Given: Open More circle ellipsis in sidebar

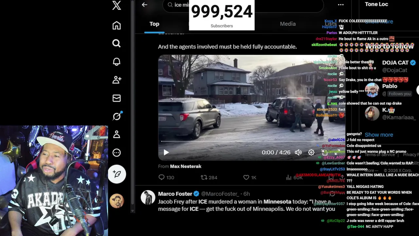Looking at the screenshot, I should [x=117, y=153].
